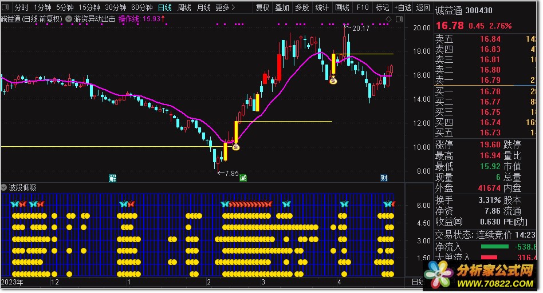The height and width of the screenshot is (293, 543).
Task: Click the 解 info marker on chart
Action: (112, 178)
